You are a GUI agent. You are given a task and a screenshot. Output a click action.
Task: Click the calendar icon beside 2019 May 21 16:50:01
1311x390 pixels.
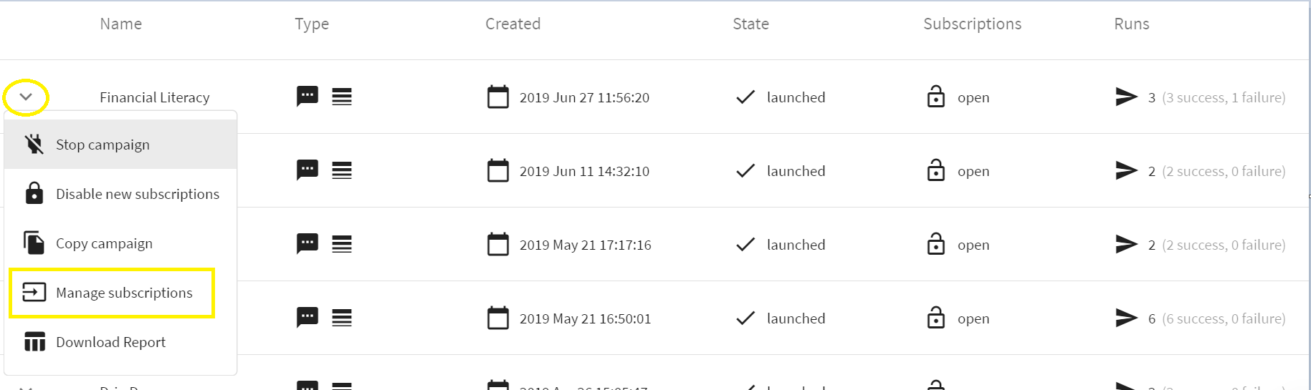(x=497, y=318)
